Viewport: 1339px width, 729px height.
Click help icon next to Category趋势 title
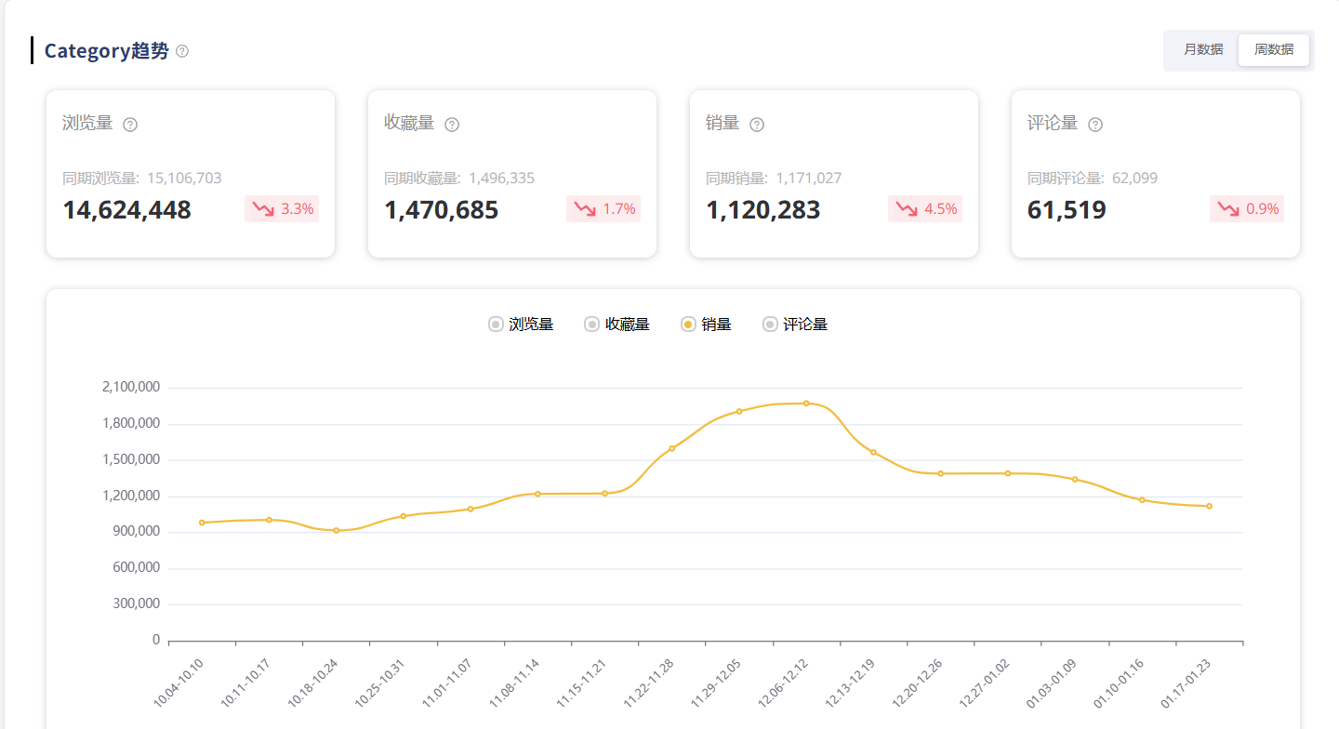point(182,51)
